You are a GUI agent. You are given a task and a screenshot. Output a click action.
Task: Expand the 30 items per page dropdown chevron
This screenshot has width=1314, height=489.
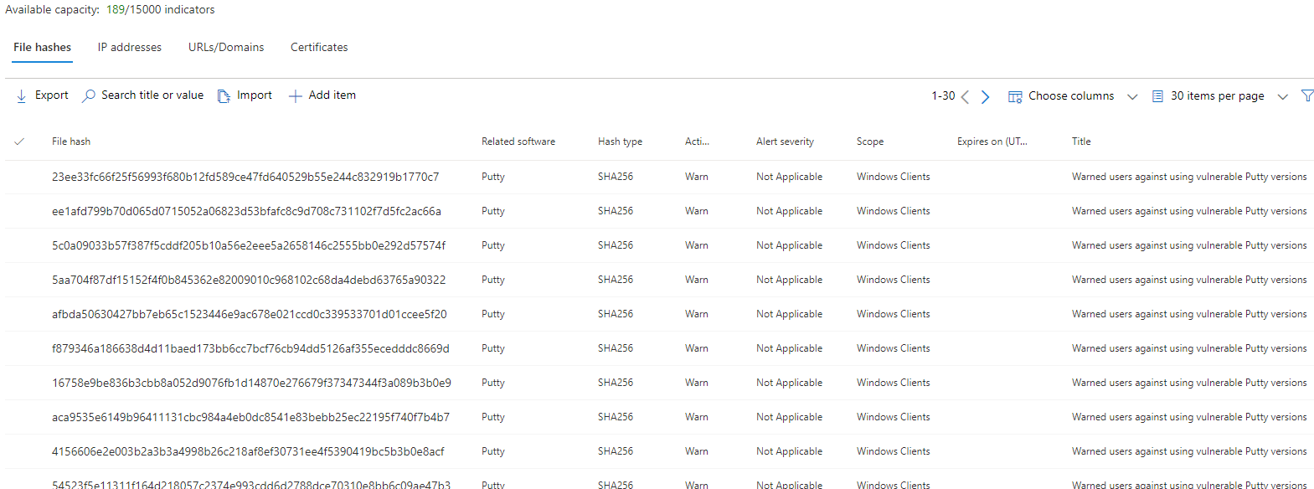(x=1282, y=97)
